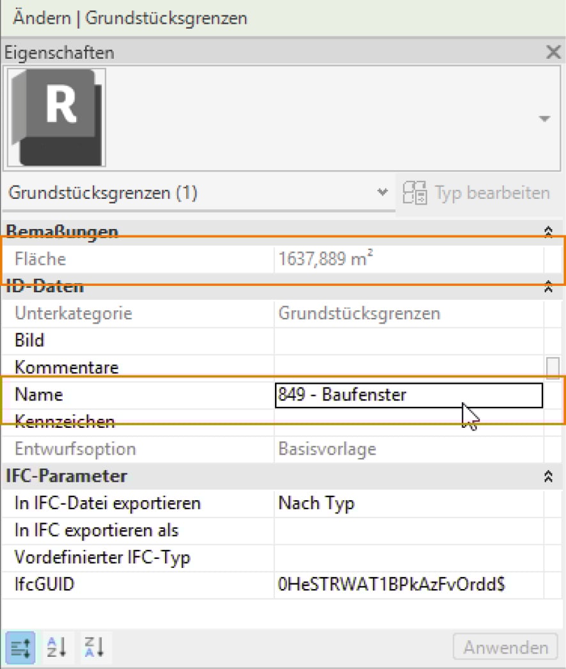Collapse the Bemaßungen section
Screen dimensions: 566x669
click(548, 232)
